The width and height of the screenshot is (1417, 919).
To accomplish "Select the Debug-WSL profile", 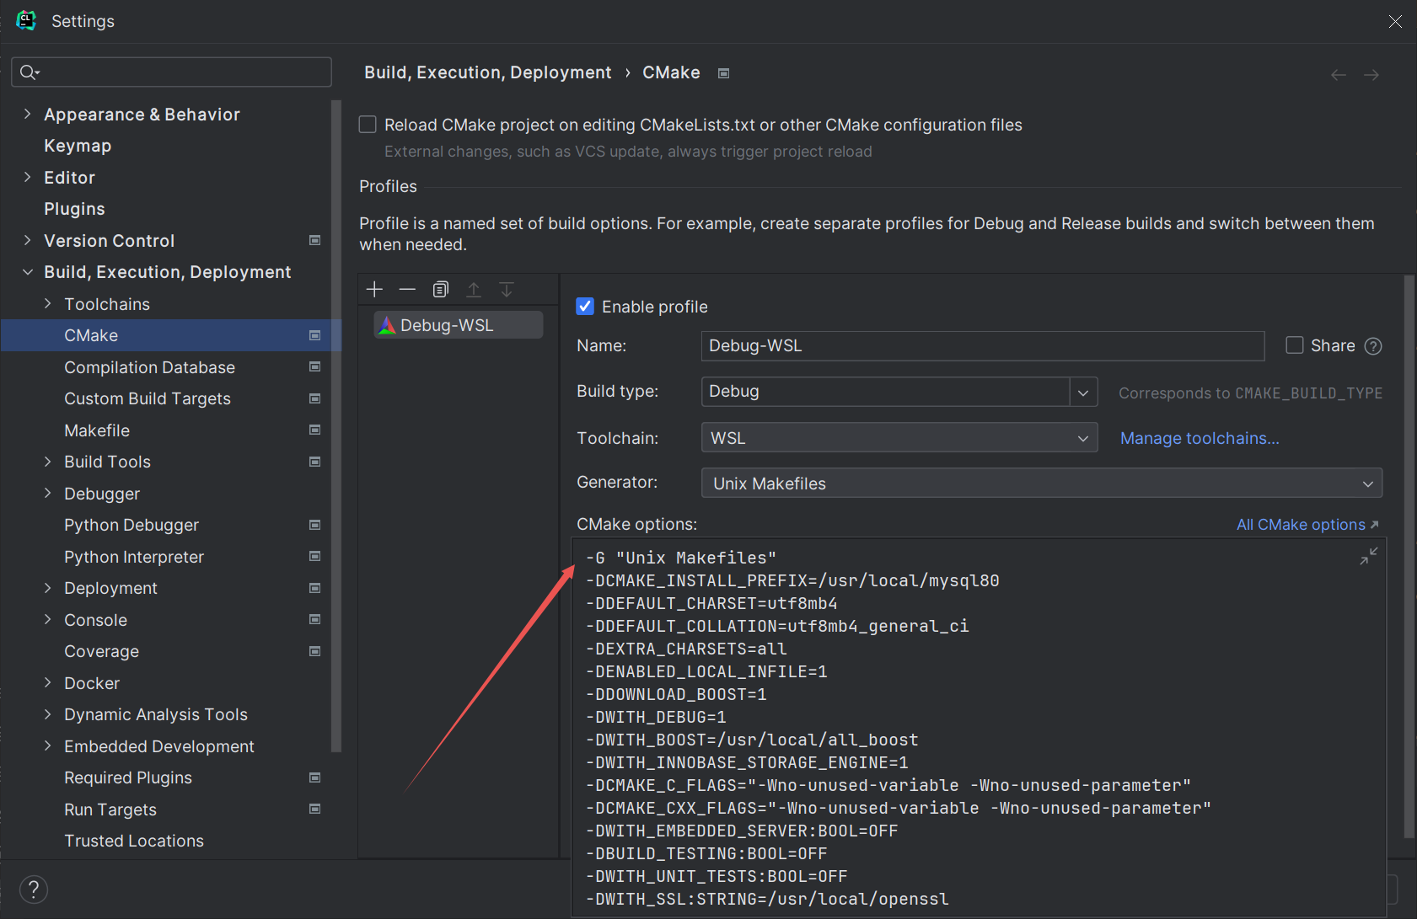I will (459, 325).
